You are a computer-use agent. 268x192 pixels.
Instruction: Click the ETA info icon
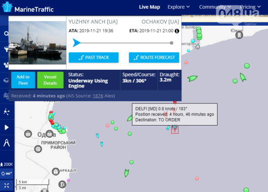tap(177, 31)
